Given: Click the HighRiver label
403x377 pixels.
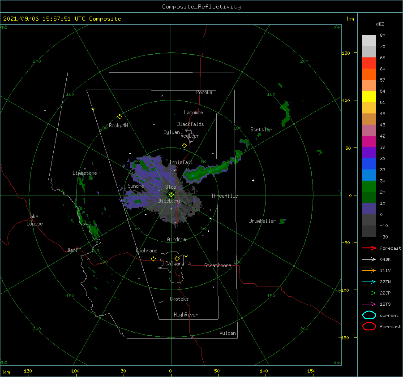Looking at the screenshot, I should click(186, 315).
